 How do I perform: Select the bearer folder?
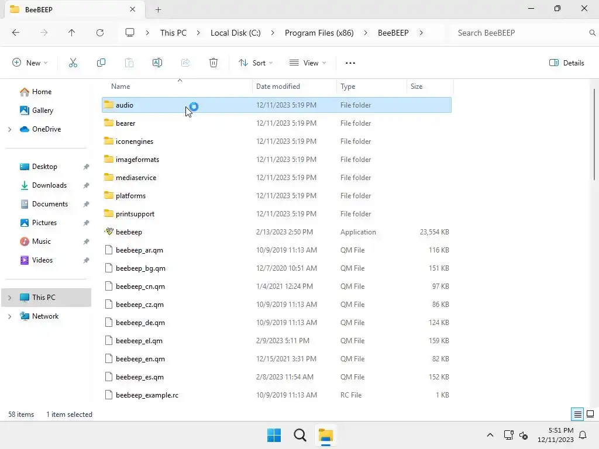(x=277, y=123)
